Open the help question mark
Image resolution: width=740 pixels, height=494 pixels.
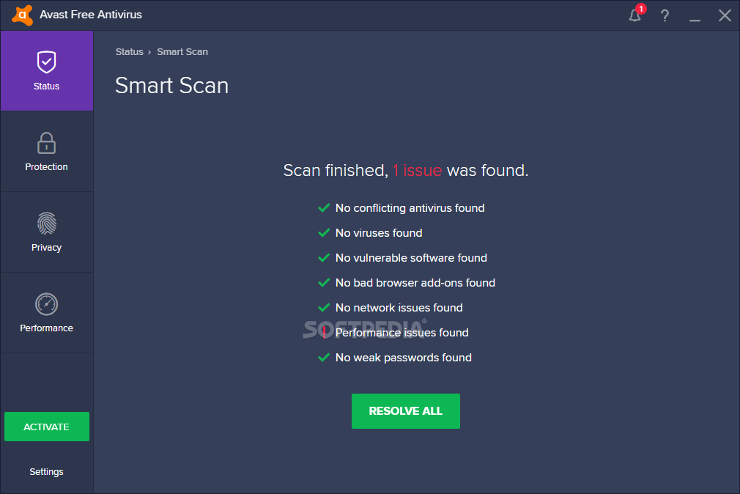pyautogui.click(x=665, y=15)
